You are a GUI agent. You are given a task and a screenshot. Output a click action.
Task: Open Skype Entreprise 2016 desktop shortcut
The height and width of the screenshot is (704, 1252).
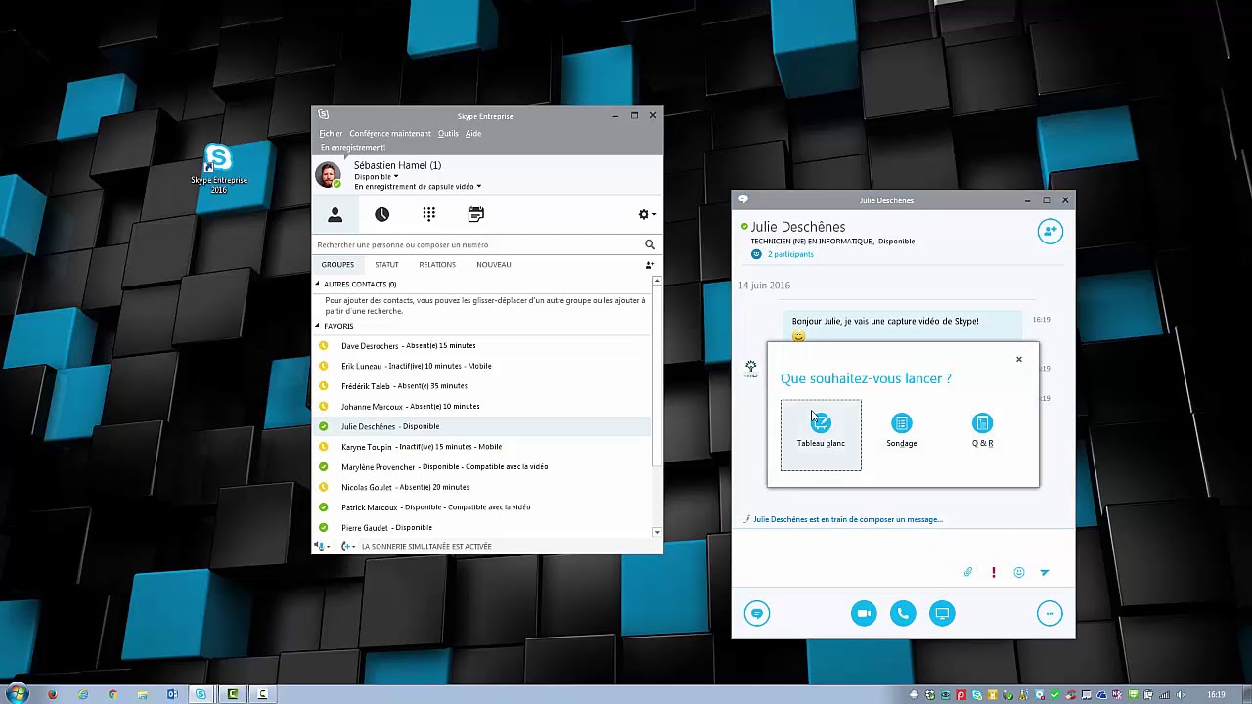(218, 168)
